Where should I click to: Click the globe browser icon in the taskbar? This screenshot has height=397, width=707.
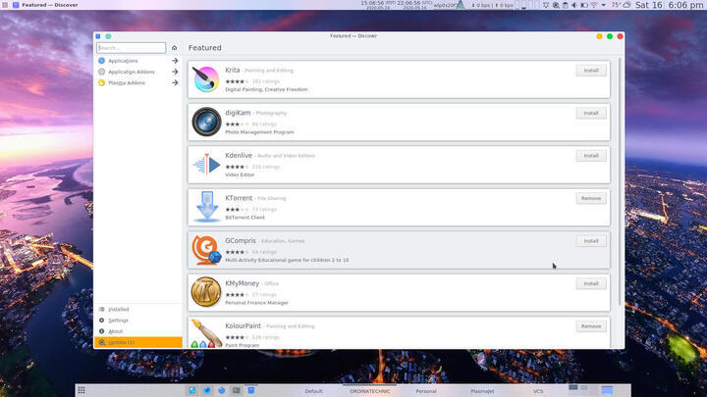coord(221,390)
